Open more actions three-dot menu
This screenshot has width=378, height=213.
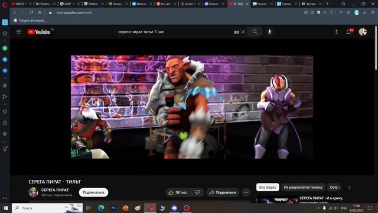point(246,192)
